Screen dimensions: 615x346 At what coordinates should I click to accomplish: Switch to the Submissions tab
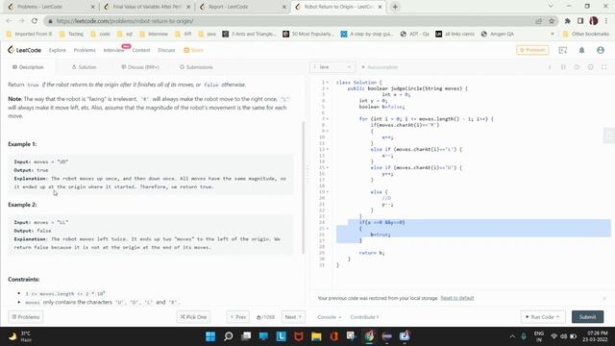tap(196, 67)
